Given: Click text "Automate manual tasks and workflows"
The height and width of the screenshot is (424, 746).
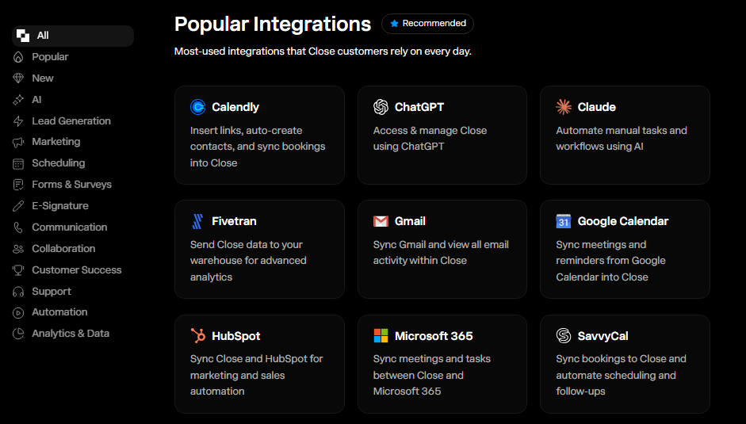Looking at the screenshot, I should point(622,139).
